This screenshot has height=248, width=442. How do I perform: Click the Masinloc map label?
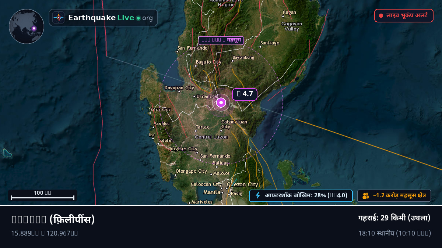162,123
